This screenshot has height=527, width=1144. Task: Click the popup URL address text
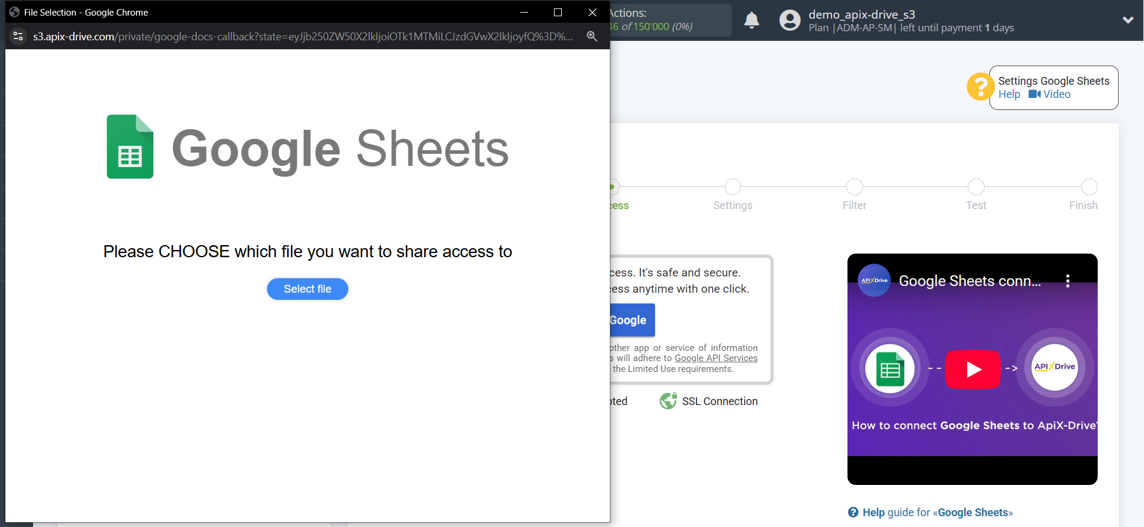pos(303,37)
